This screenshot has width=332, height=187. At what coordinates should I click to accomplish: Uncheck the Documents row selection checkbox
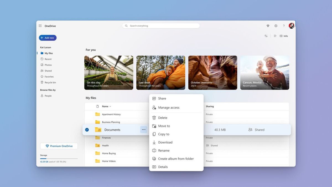coord(87,129)
